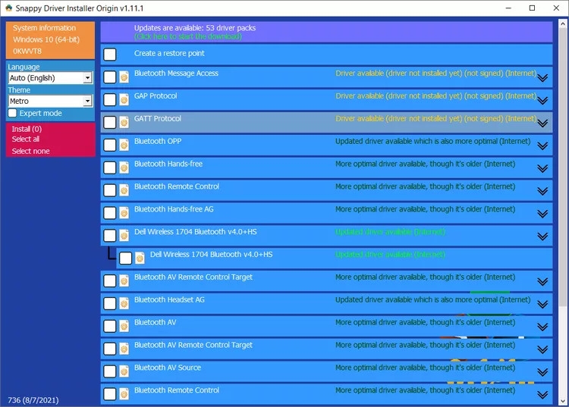Check the indented Dell Wireless 1704 sub-row checkbox
The height and width of the screenshot is (407, 569).
[125, 258]
